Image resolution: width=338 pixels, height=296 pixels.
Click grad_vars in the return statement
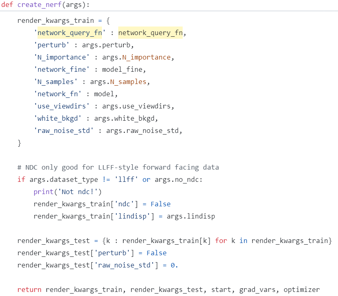257,289
